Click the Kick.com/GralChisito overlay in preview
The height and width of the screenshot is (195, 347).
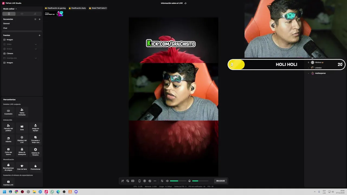171,43
